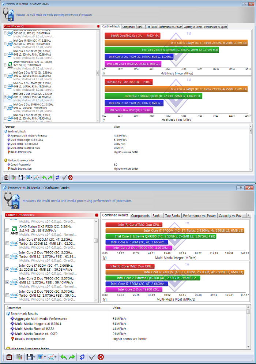Click red cancel icon in top window toolbar
This screenshot has height=364, width=256.
[x=70, y=177]
